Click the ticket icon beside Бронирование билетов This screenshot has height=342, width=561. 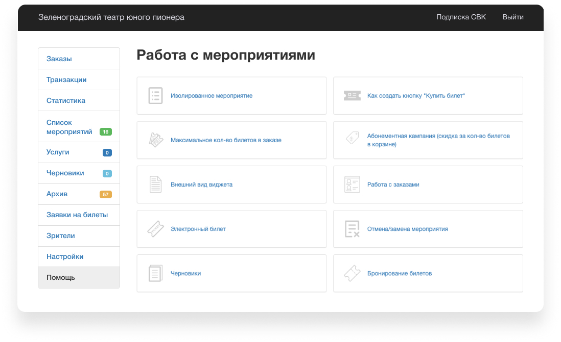(352, 273)
